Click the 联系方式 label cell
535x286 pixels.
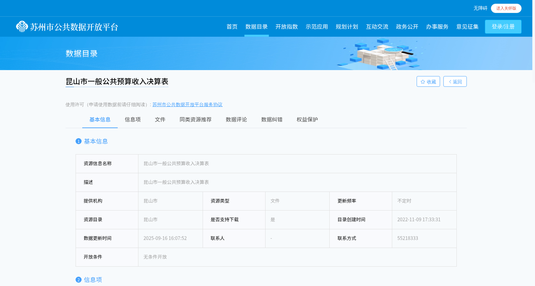[361, 238]
